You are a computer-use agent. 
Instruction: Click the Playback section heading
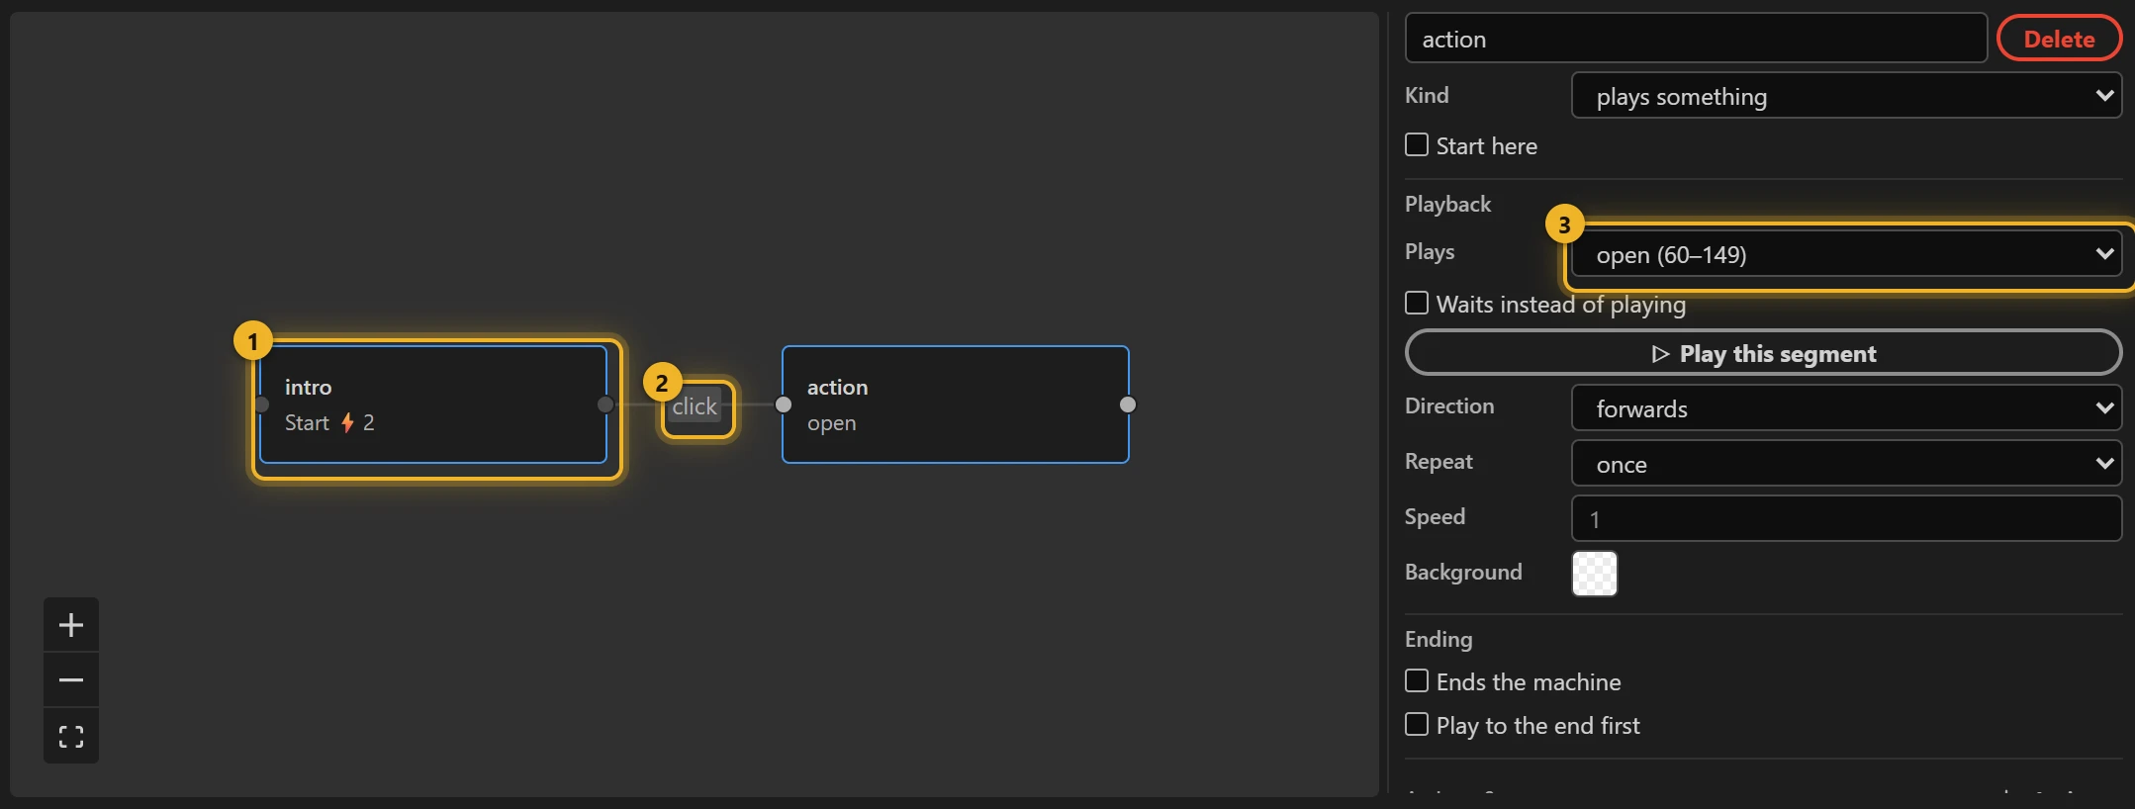pyautogui.click(x=1447, y=204)
